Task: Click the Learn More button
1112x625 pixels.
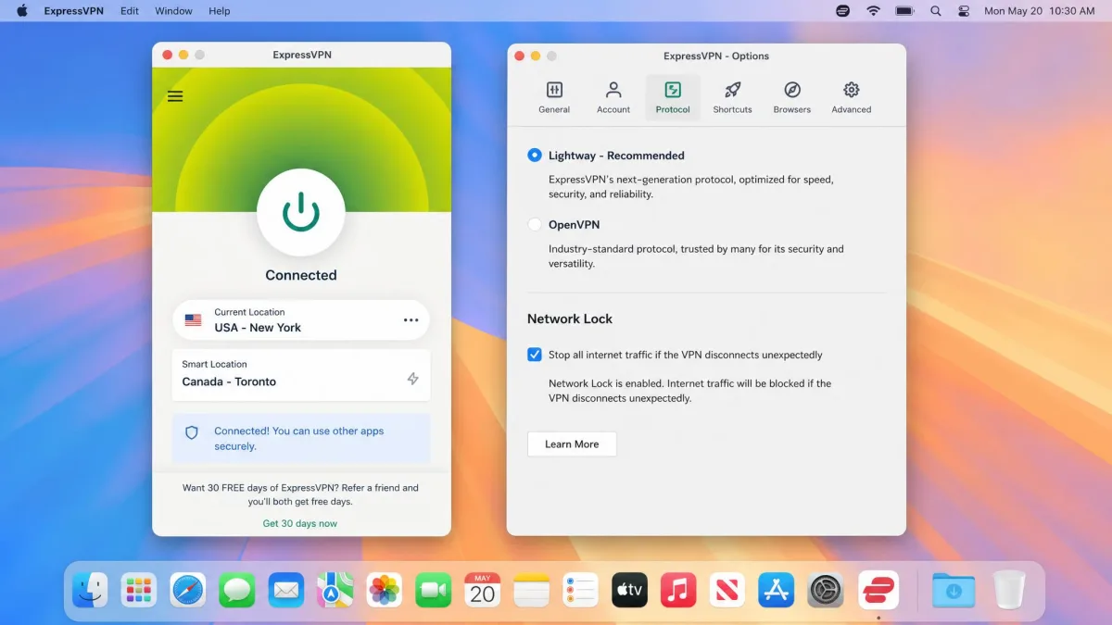Action: tap(572, 444)
